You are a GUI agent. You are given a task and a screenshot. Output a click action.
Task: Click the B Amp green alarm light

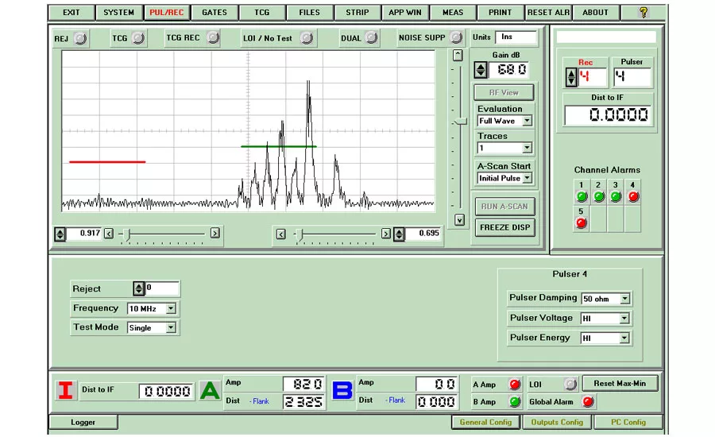[x=515, y=402]
